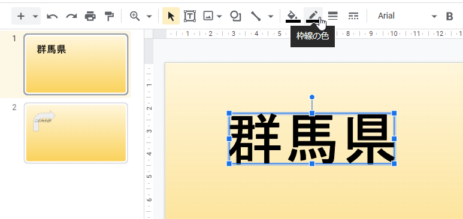Click the print icon
Screen dimensions: 463x219
pos(90,16)
